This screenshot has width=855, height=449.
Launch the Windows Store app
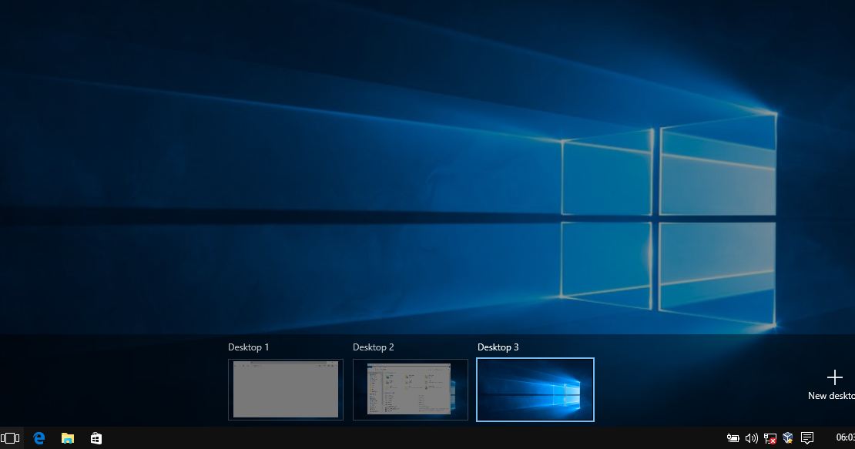click(x=96, y=437)
